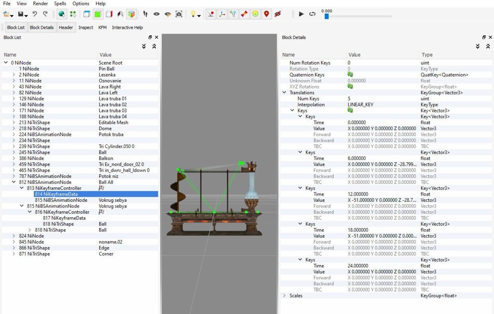Expand the 2 NiNode Lesenka tree item

[14, 75]
